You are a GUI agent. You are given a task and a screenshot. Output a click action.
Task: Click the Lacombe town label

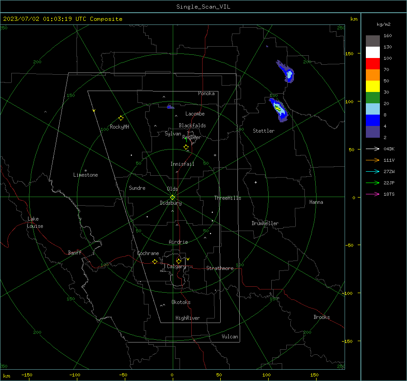(x=195, y=114)
